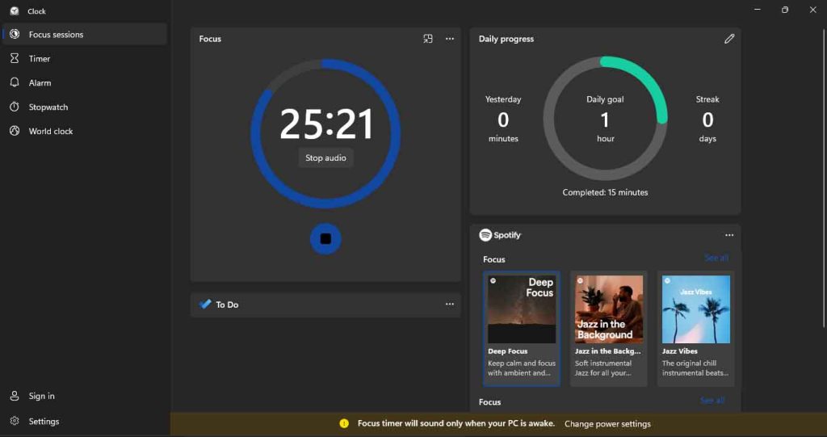Switch to the Timer page
The width and height of the screenshot is (827, 437).
pyautogui.click(x=84, y=59)
